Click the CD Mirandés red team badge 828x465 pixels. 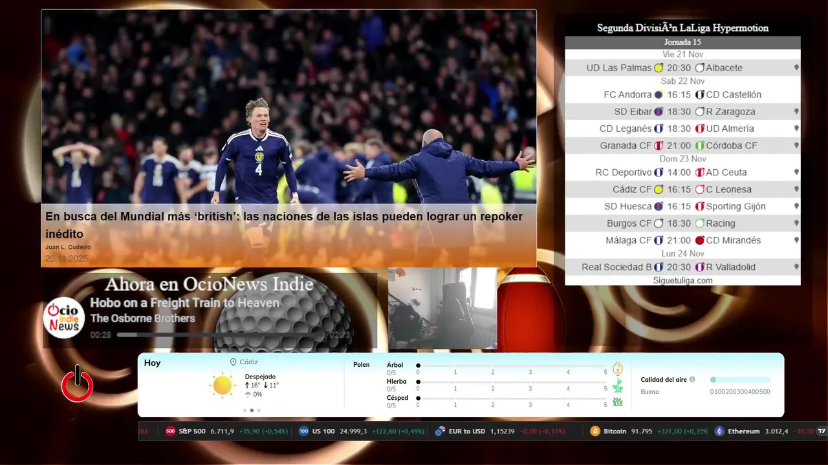699,240
